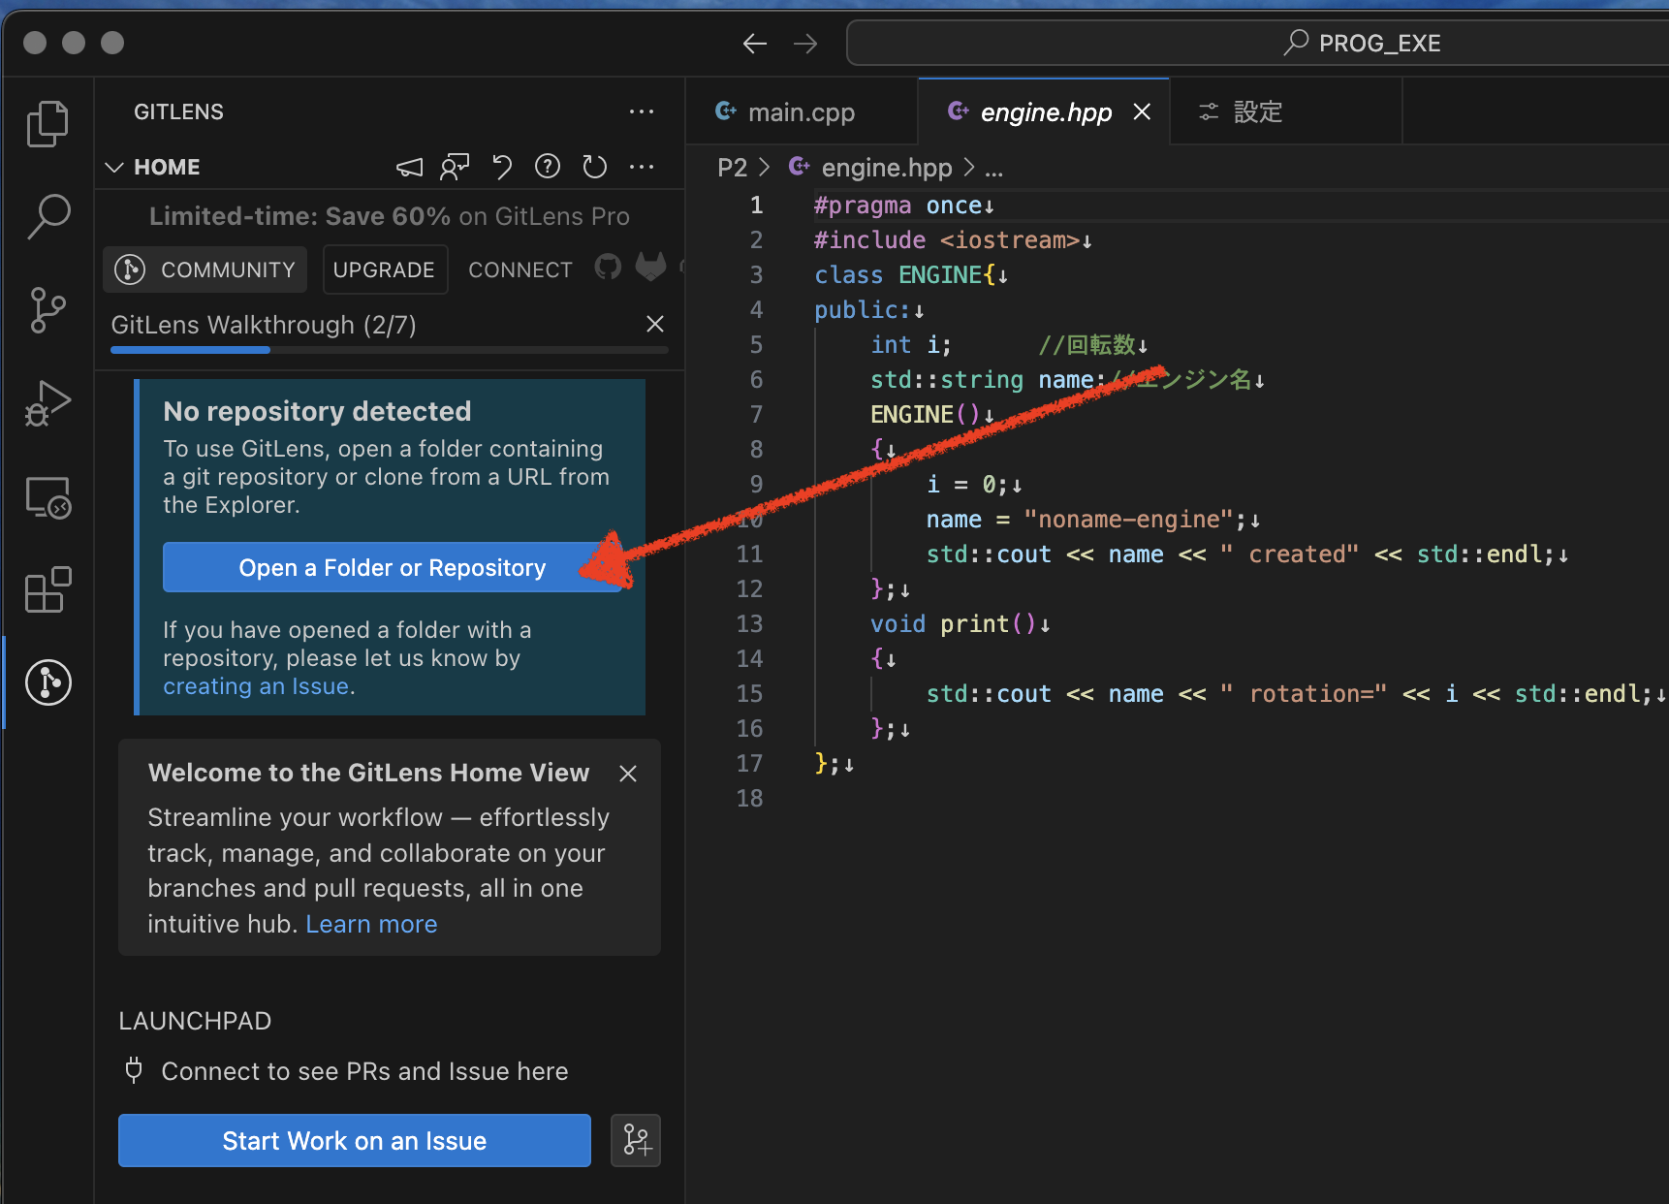Navigate back with the left arrow
The image size is (1669, 1204).
click(755, 44)
